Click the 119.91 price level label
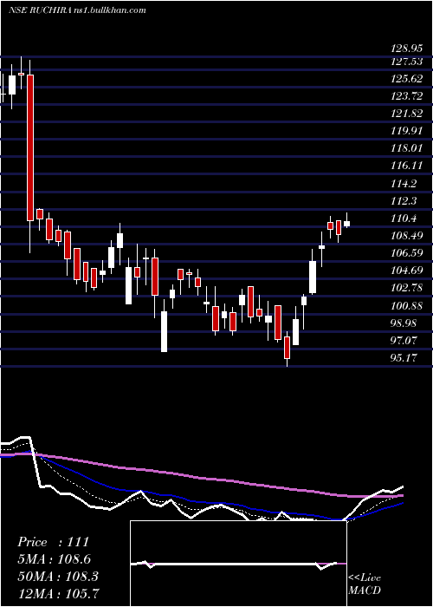Image resolution: width=433 pixels, height=607 pixels. [406, 131]
